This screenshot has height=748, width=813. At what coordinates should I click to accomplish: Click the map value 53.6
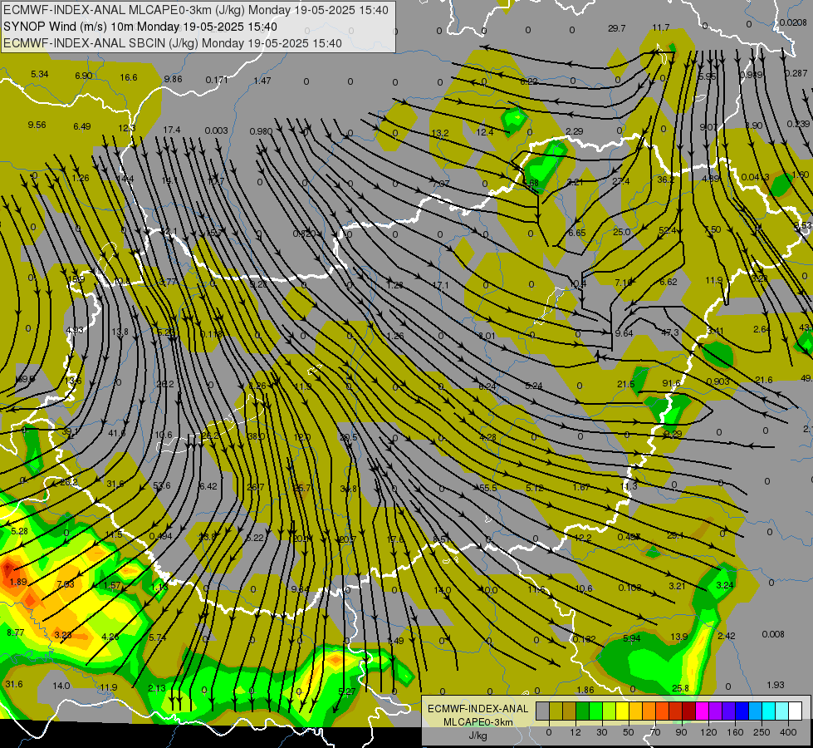161,486
